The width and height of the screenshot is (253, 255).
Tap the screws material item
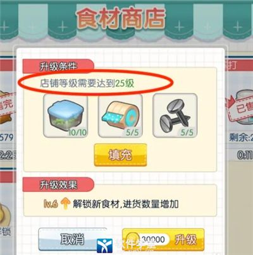point(175,116)
